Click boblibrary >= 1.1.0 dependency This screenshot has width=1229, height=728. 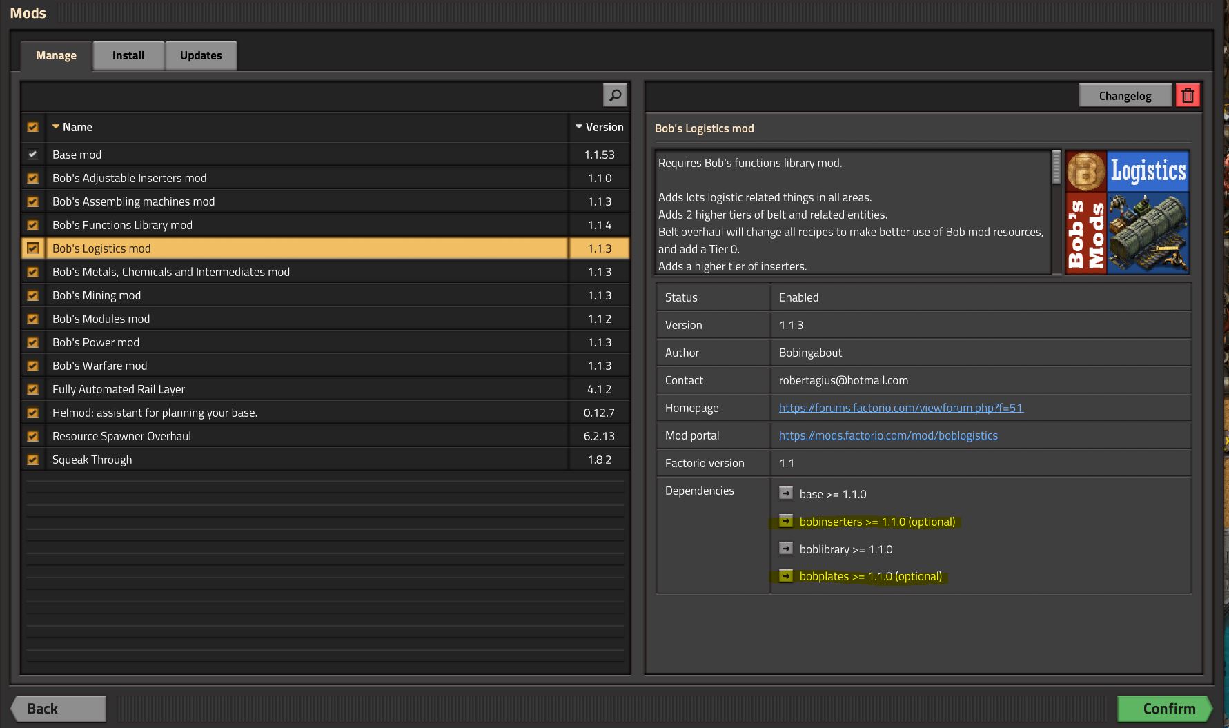pyautogui.click(x=846, y=549)
